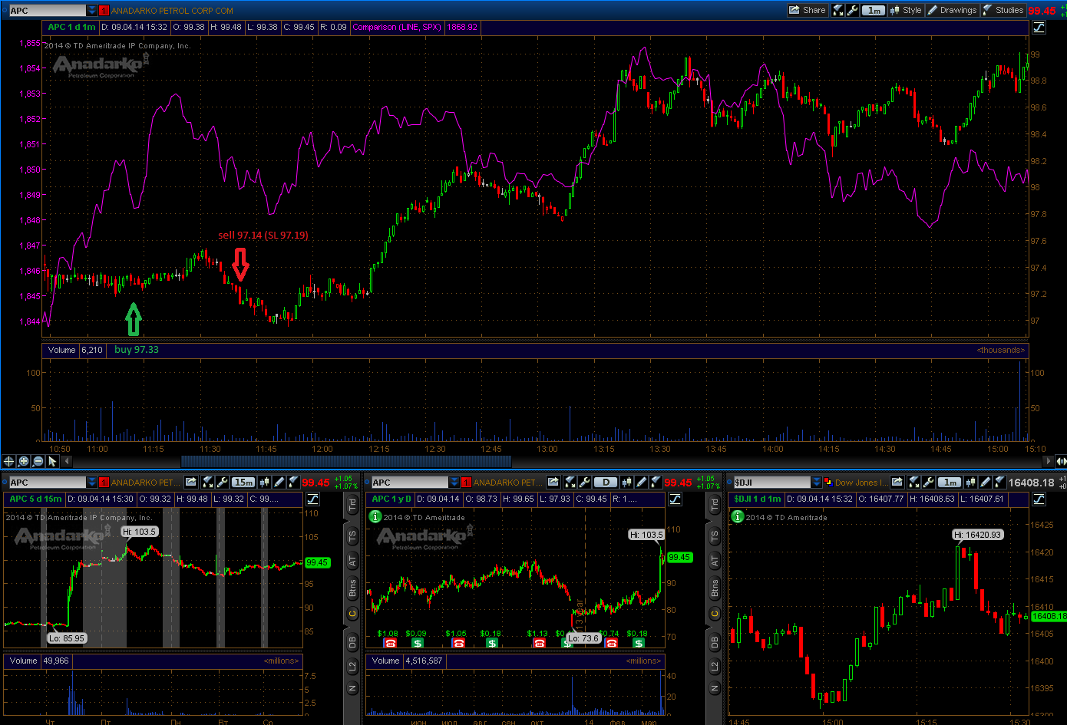
Task: Select the pointer cursor tool icon
Action: tap(52, 461)
